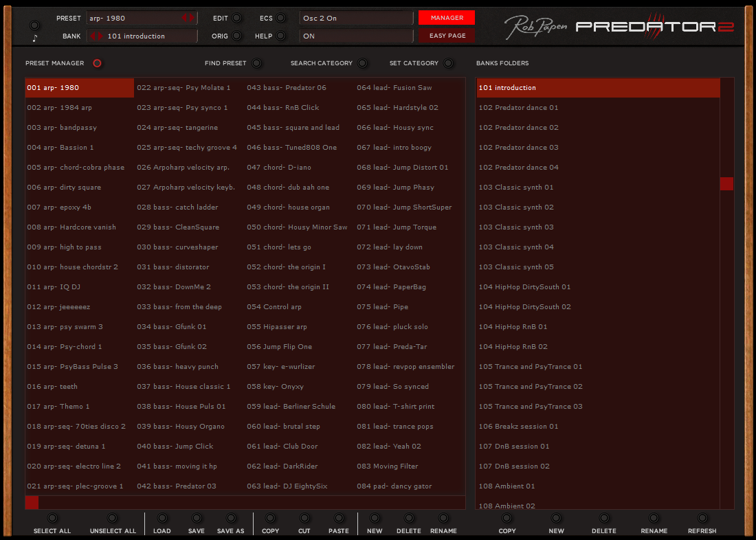The image size is (756, 540).
Task: Click RENAME under the Banks Folders column
Action: [654, 519]
